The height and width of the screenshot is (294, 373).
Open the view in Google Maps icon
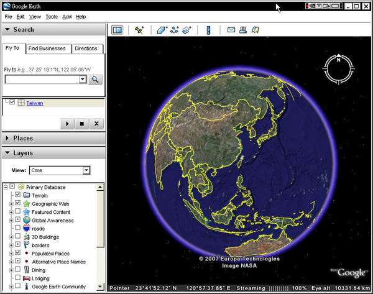[x=255, y=30]
